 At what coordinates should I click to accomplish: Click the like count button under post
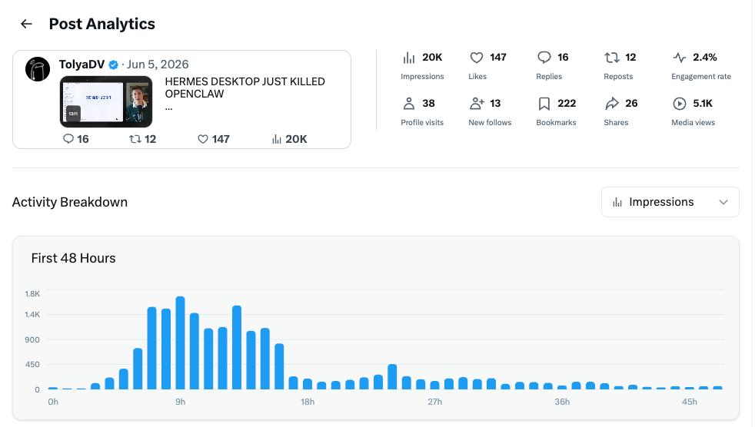coord(214,139)
